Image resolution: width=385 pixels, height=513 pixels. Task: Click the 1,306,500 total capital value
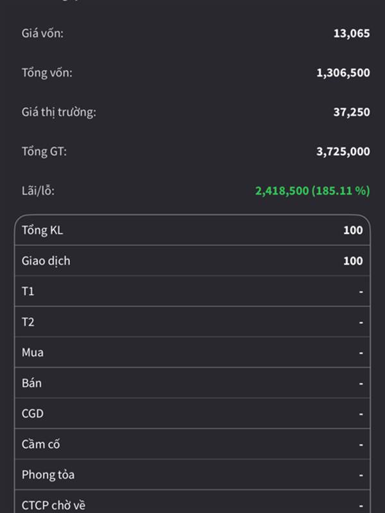tap(343, 73)
